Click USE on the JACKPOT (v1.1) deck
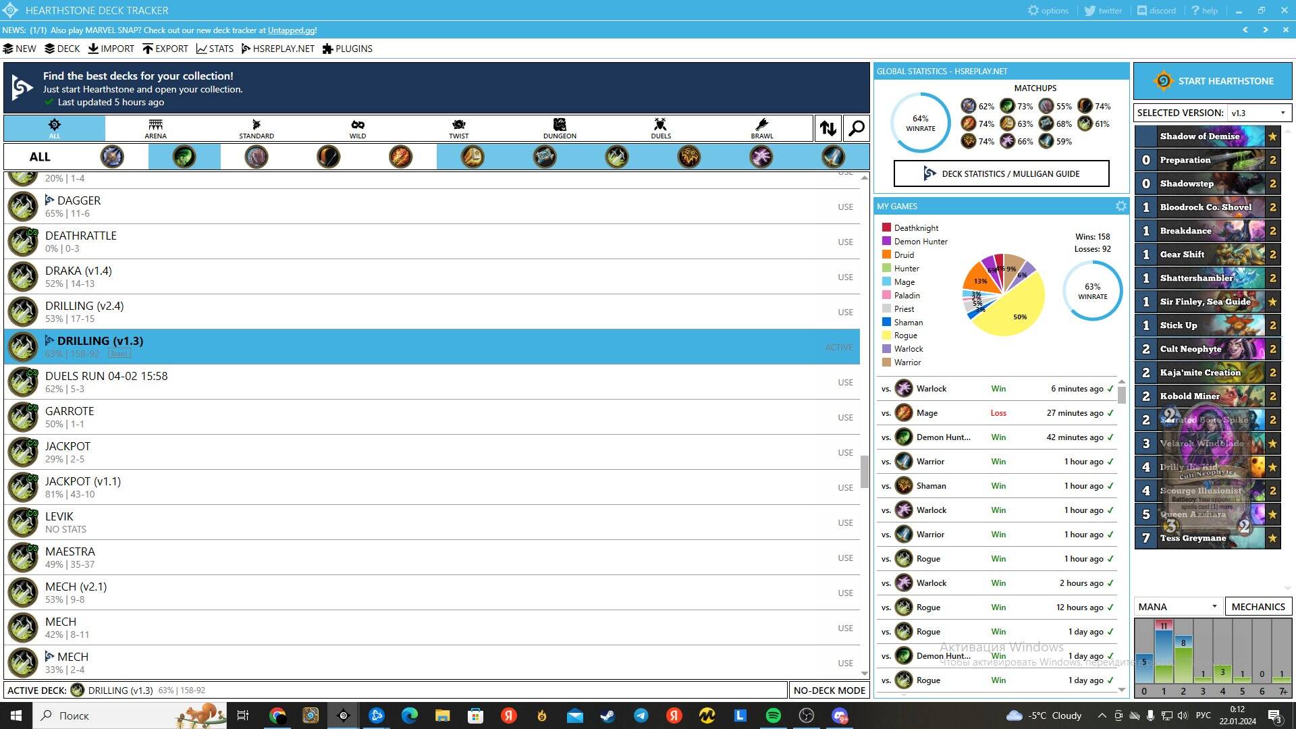 pyautogui.click(x=845, y=487)
